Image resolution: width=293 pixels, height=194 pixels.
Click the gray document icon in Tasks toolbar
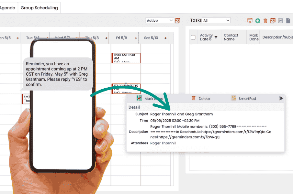[x=288, y=21]
